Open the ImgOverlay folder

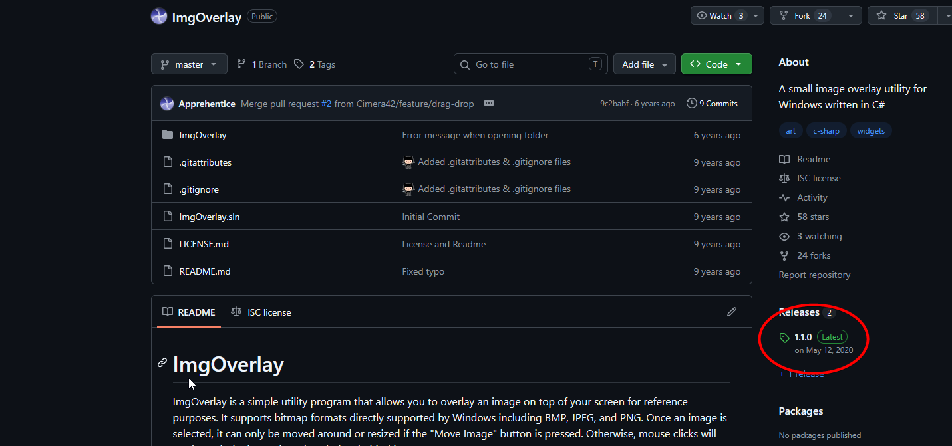(x=203, y=135)
